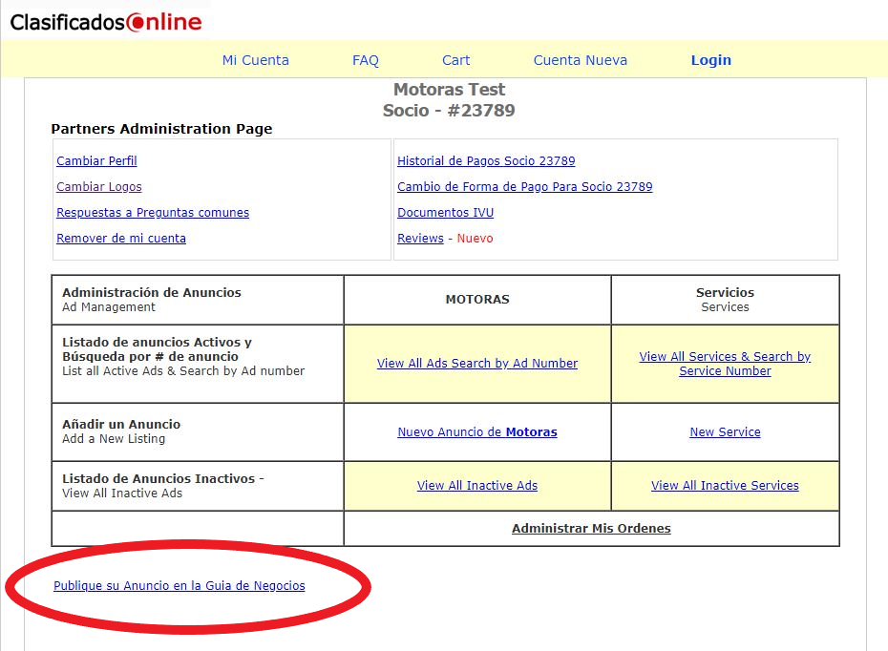Image resolution: width=888 pixels, height=651 pixels.
Task: Click the ClasificadosOnline logo
Action: tap(106, 22)
